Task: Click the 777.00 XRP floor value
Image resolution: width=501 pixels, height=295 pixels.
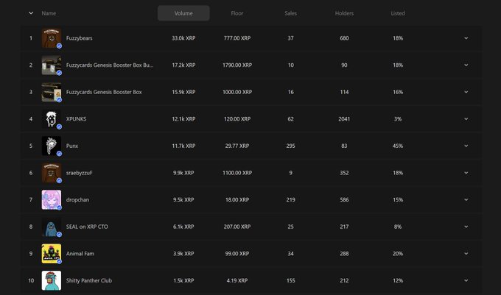Action: pos(237,38)
